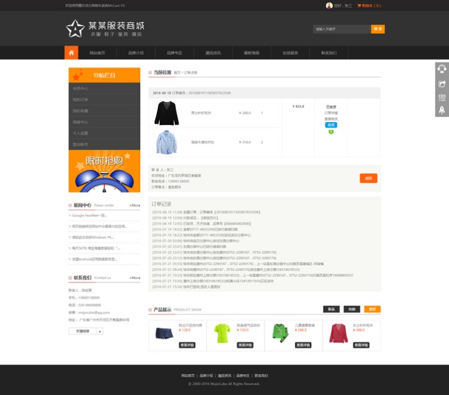449x395 pixels.
Task: Open the 品牌介绍 menu item
Action: tap(136, 53)
